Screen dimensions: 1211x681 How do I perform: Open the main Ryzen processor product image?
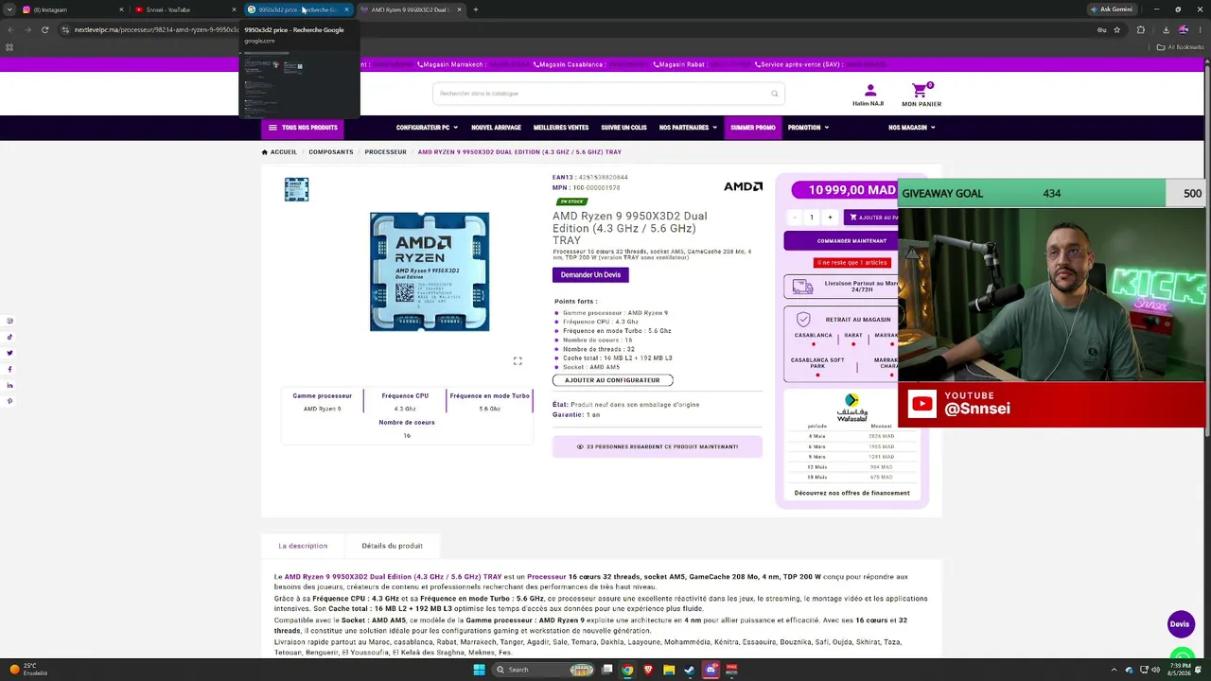pyautogui.click(x=430, y=271)
